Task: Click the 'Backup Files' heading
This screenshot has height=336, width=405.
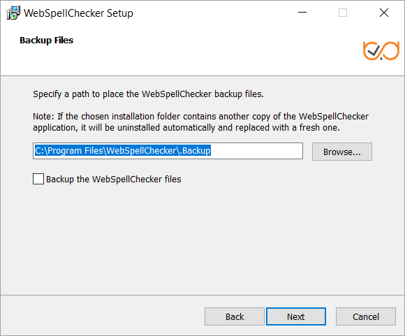Action: 47,41
